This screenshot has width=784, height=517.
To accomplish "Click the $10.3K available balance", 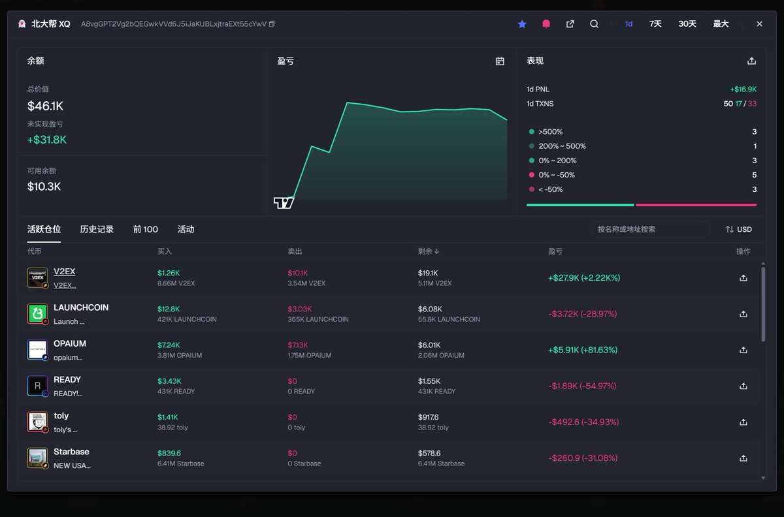I will click(x=44, y=187).
